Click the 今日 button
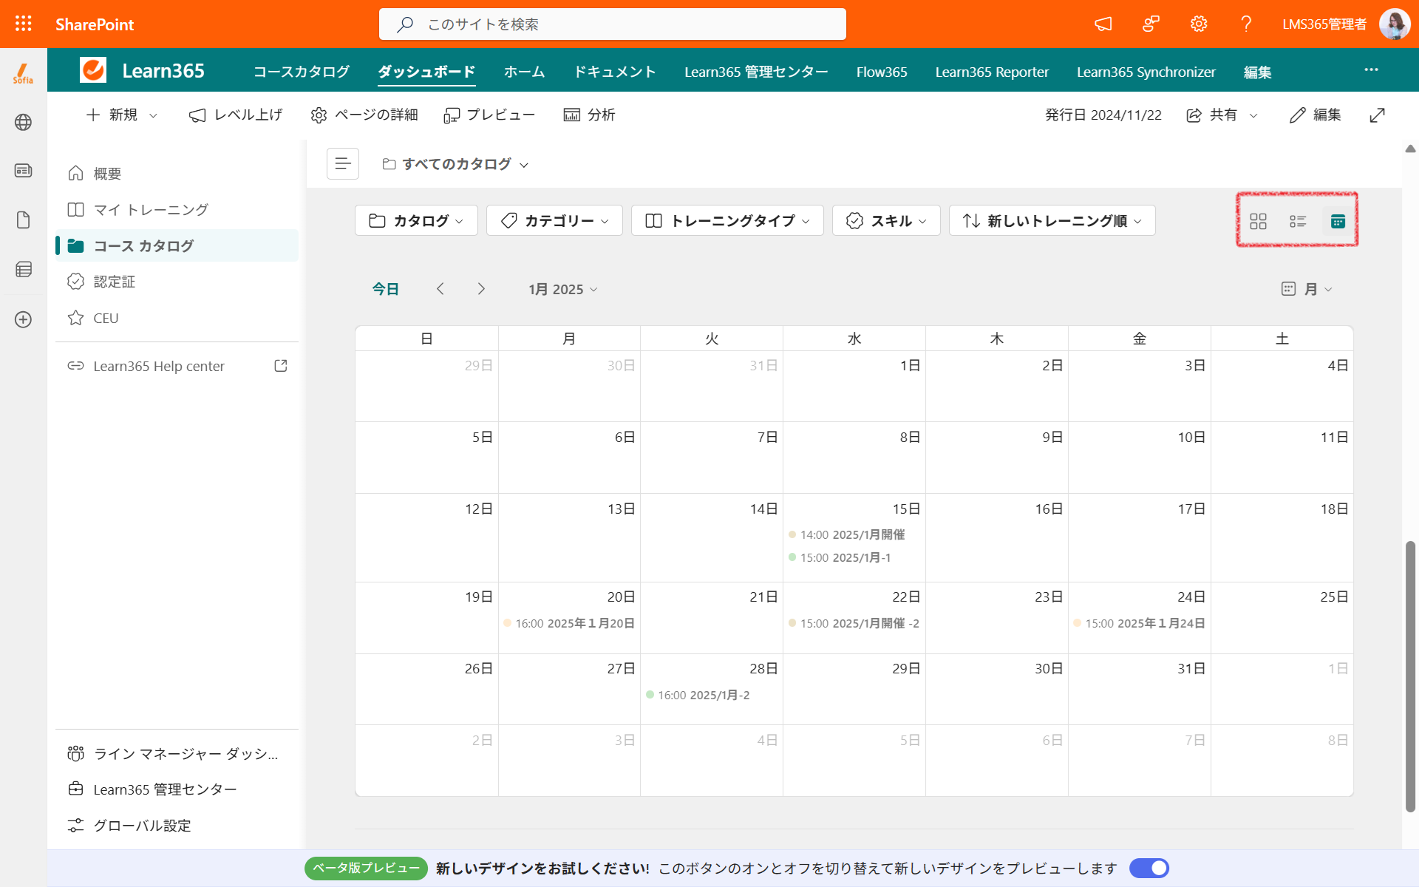The height and width of the screenshot is (887, 1419). (x=386, y=289)
